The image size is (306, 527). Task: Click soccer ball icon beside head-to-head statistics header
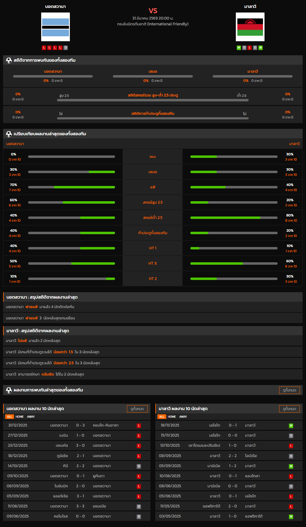tap(9, 60)
